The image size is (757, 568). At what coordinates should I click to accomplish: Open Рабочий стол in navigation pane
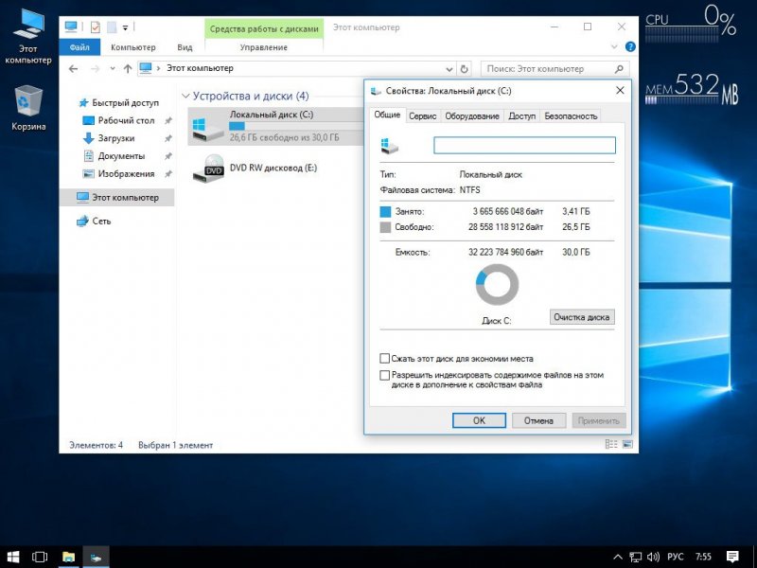119,120
